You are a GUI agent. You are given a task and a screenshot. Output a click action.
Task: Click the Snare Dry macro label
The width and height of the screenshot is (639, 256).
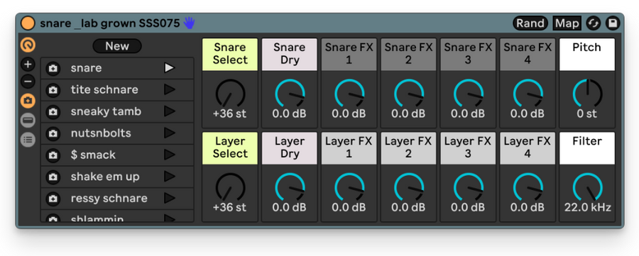point(290,54)
